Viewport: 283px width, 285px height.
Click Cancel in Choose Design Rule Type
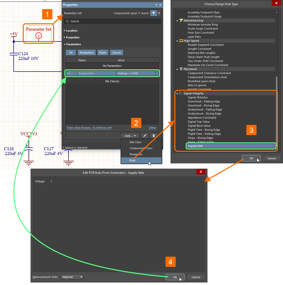pos(271,158)
